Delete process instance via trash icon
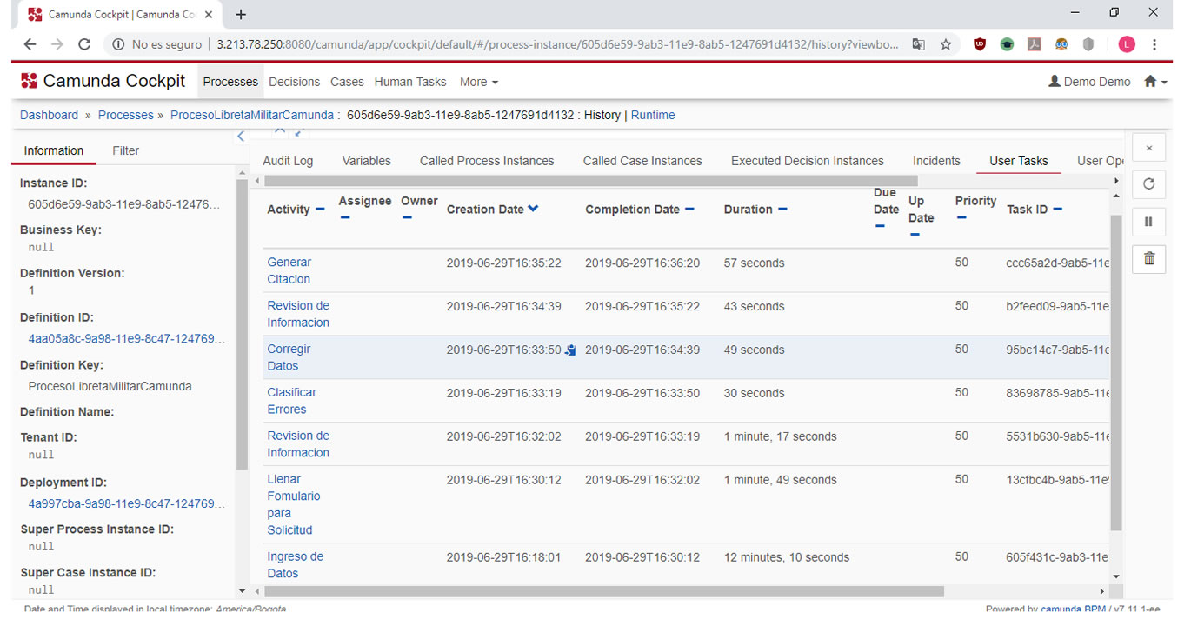 pyautogui.click(x=1148, y=259)
